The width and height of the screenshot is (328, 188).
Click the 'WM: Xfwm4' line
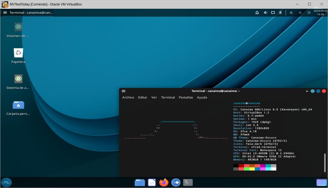point(241,134)
